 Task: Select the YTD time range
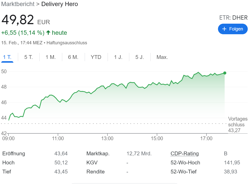(x=96, y=57)
